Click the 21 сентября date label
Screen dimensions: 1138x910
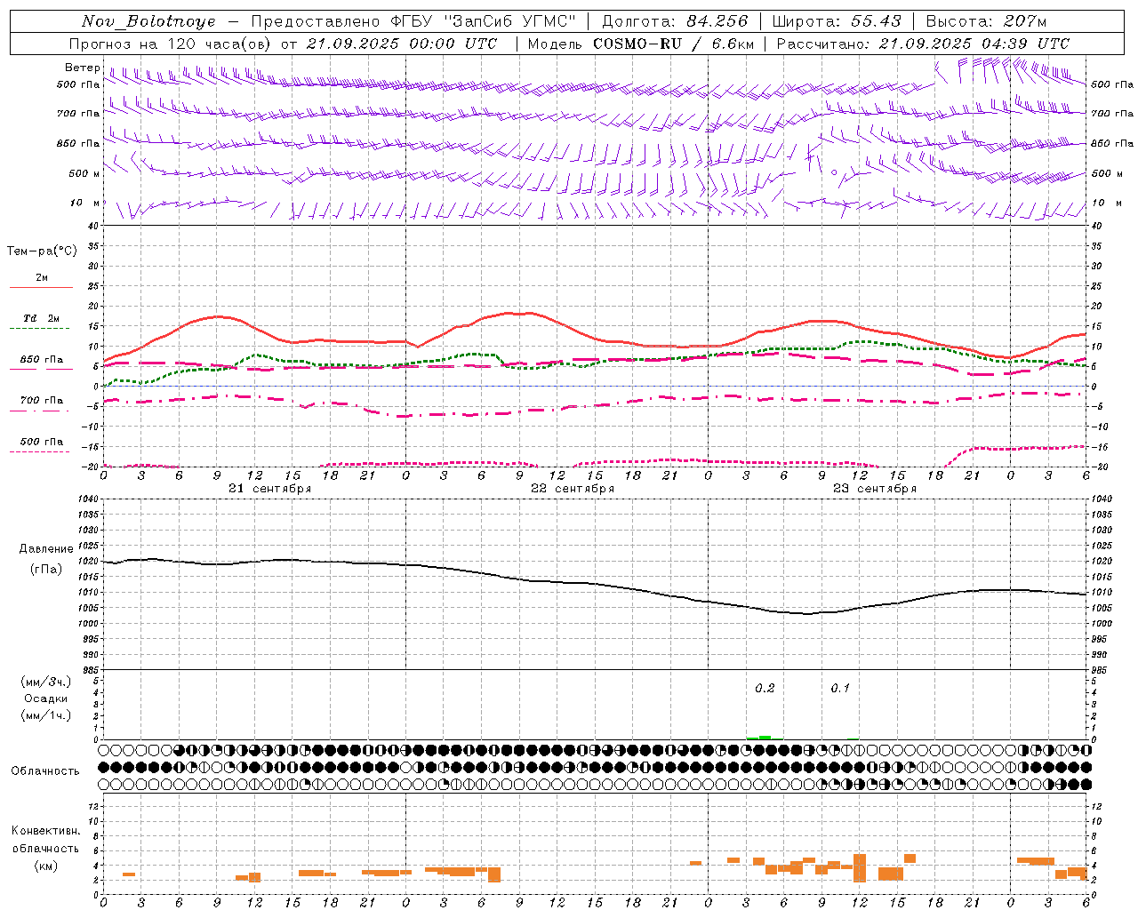coord(269,489)
